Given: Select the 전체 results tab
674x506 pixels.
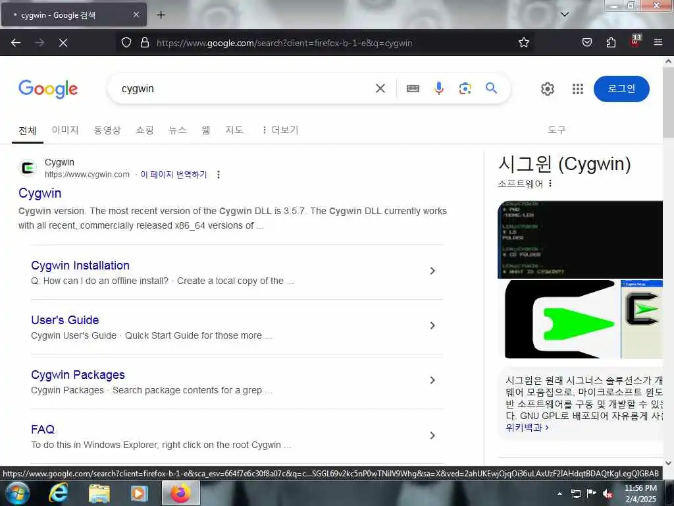Looking at the screenshot, I should [x=28, y=130].
